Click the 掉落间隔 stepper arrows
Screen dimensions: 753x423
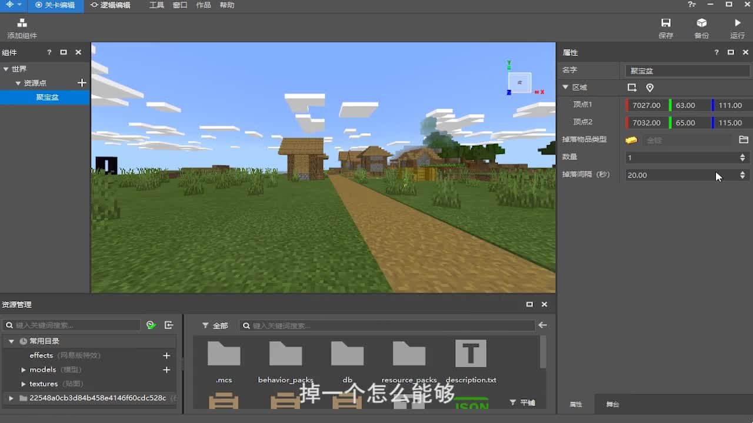click(x=742, y=175)
